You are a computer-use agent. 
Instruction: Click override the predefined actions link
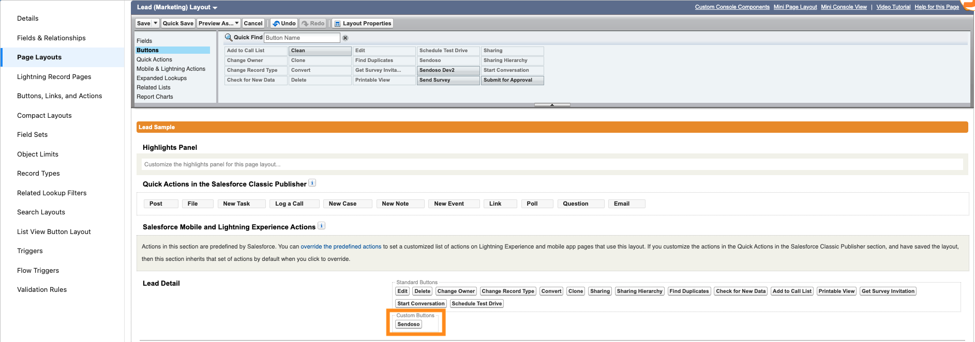(341, 247)
